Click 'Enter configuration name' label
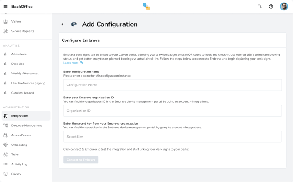 pyautogui.click(x=81, y=72)
